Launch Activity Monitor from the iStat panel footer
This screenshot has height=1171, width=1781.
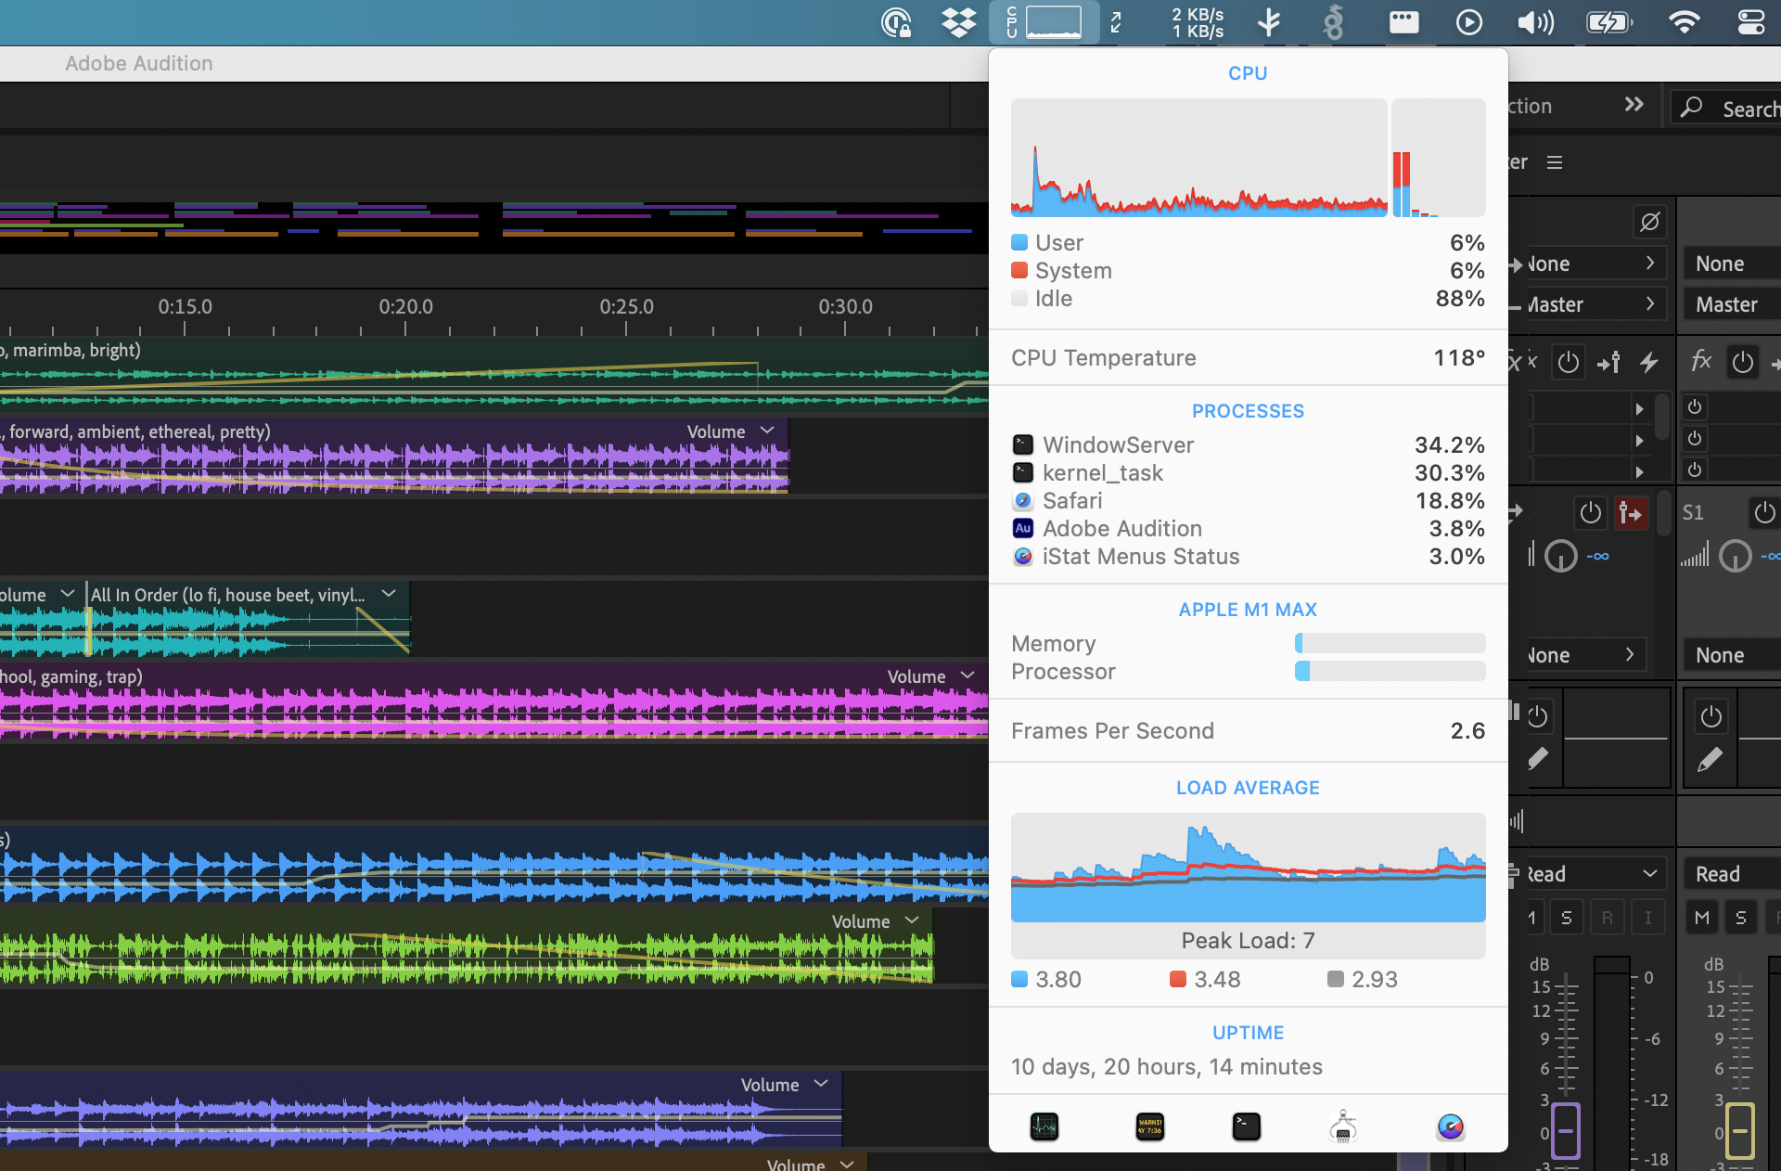click(x=1044, y=1126)
